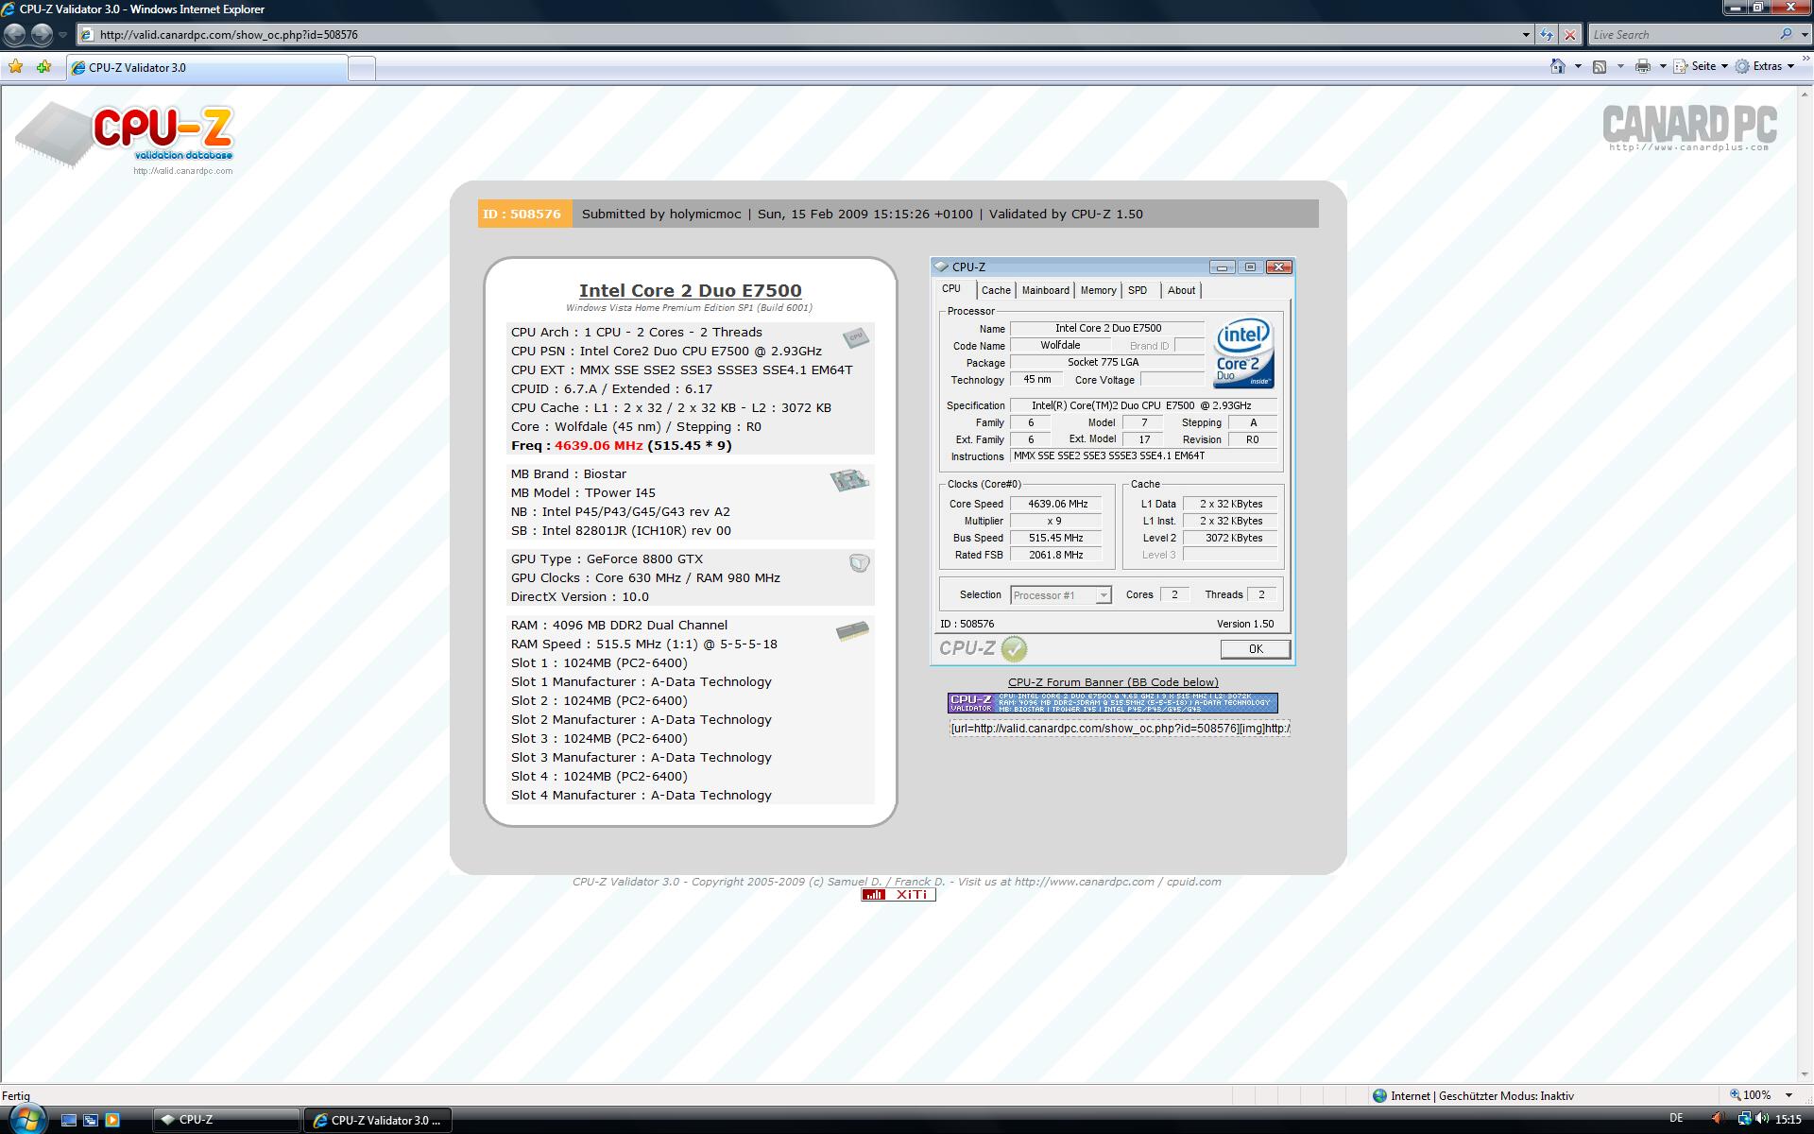
Task: Click the Core Speed 4639.06 MHz field
Action: click(1056, 505)
